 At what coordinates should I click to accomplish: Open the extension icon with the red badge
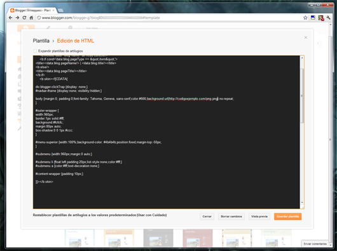321,18
